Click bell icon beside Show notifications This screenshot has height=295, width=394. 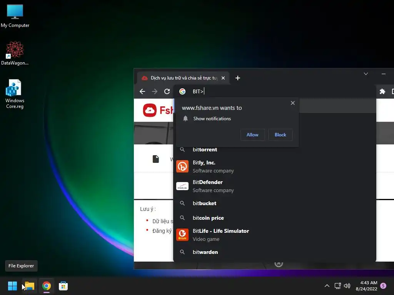185,118
